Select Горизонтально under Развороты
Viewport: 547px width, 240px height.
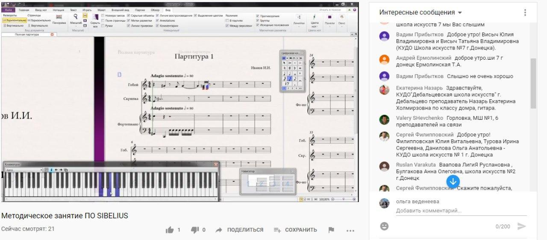[15, 20]
